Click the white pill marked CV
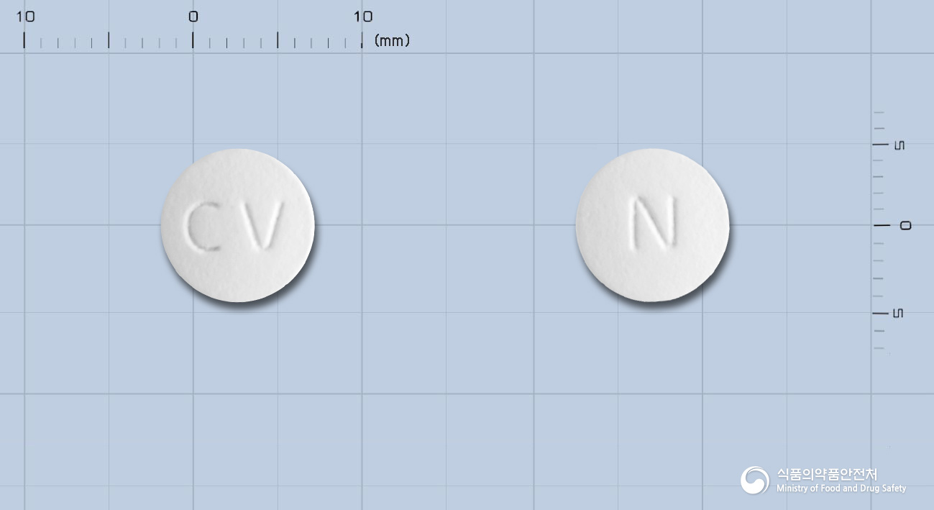Viewport: 934px width, 510px height. [238, 225]
